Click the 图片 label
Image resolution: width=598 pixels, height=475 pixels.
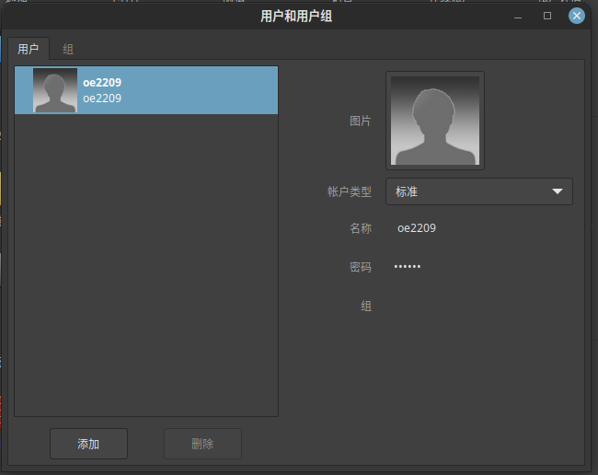pos(361,121)
